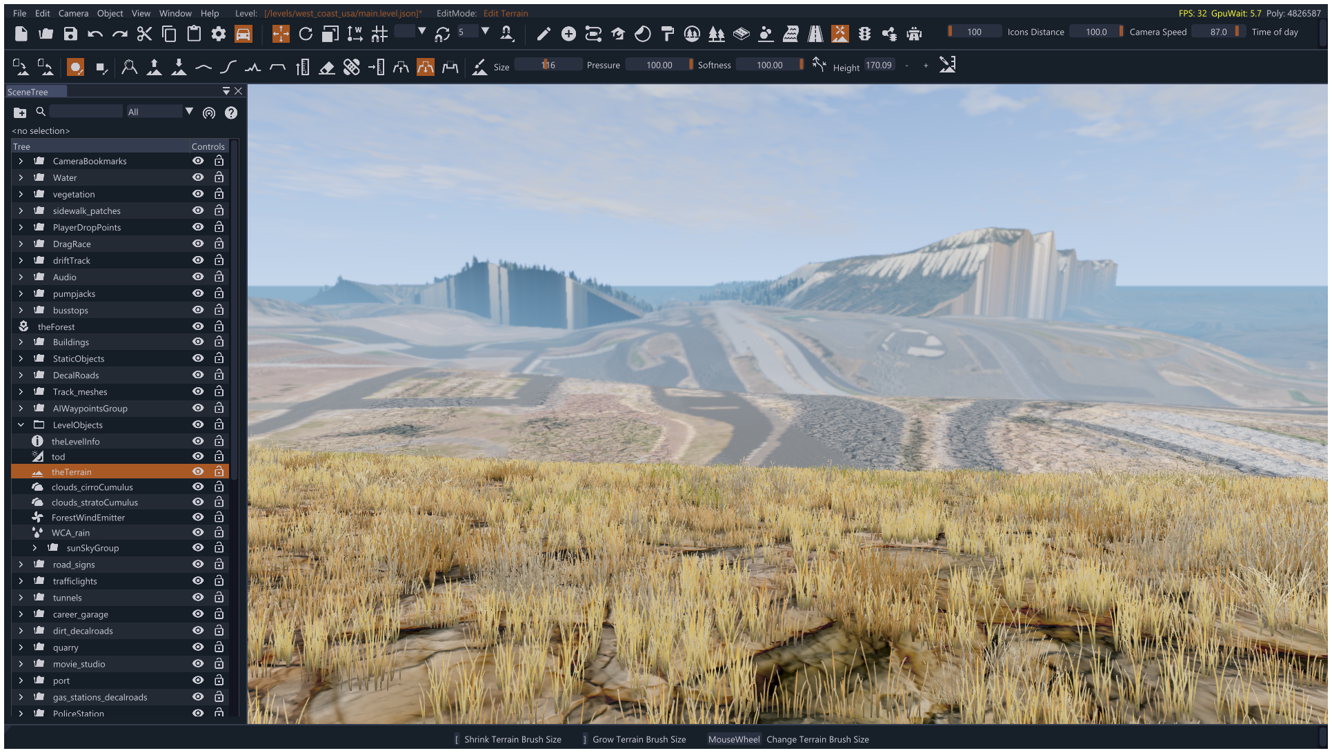Open the Camera menu
This screenshot has width=1332, height=753.
pos(73,13)
